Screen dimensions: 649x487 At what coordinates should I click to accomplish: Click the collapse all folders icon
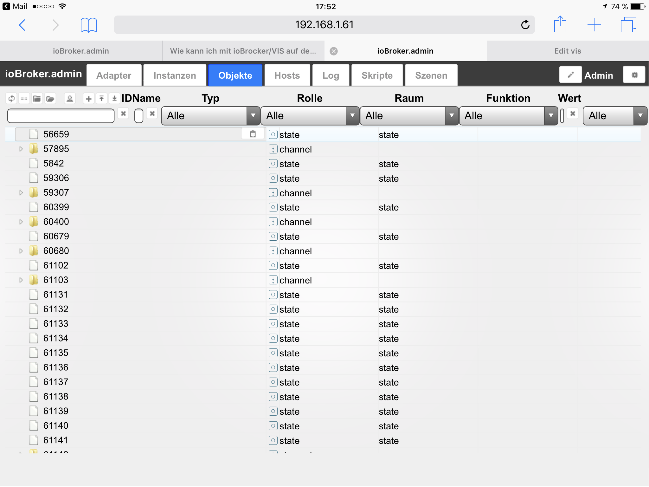(x=37, y=99)
